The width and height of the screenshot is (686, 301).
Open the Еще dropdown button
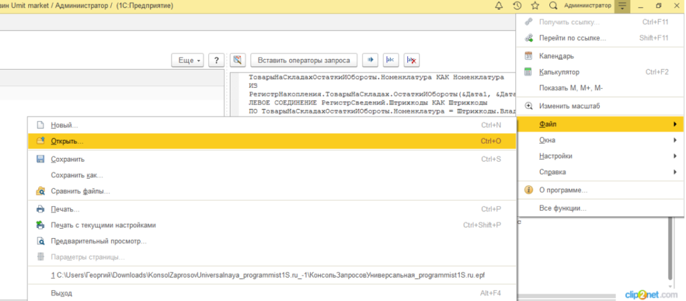click(x=188, y=60)
